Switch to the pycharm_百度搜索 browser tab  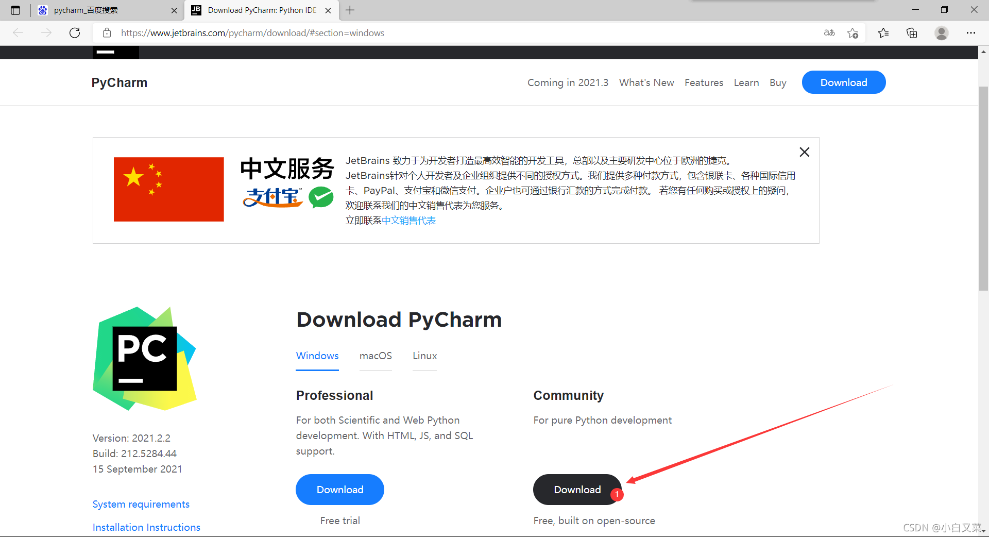coord(108,10)
